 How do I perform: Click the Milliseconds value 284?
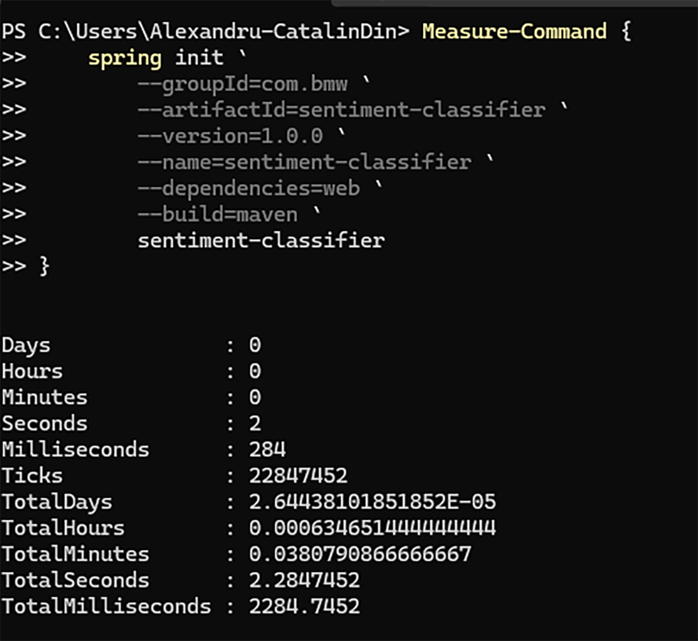point(268,449)
